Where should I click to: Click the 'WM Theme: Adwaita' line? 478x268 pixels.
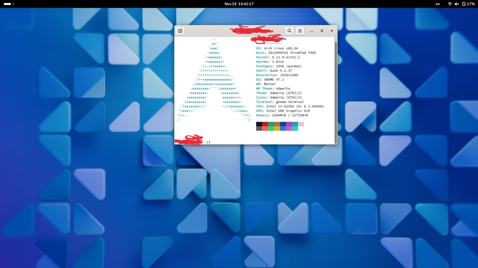tap(273, 89)
